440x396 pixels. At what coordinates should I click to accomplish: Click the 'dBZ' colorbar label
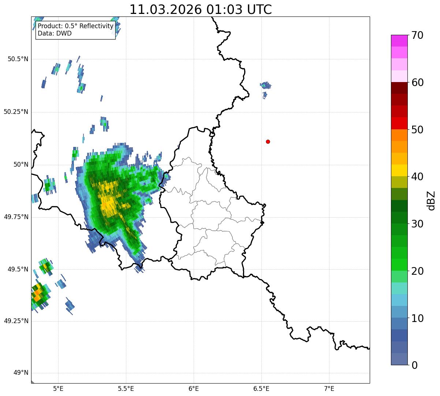pyautogui.click(x=431, y=200)
